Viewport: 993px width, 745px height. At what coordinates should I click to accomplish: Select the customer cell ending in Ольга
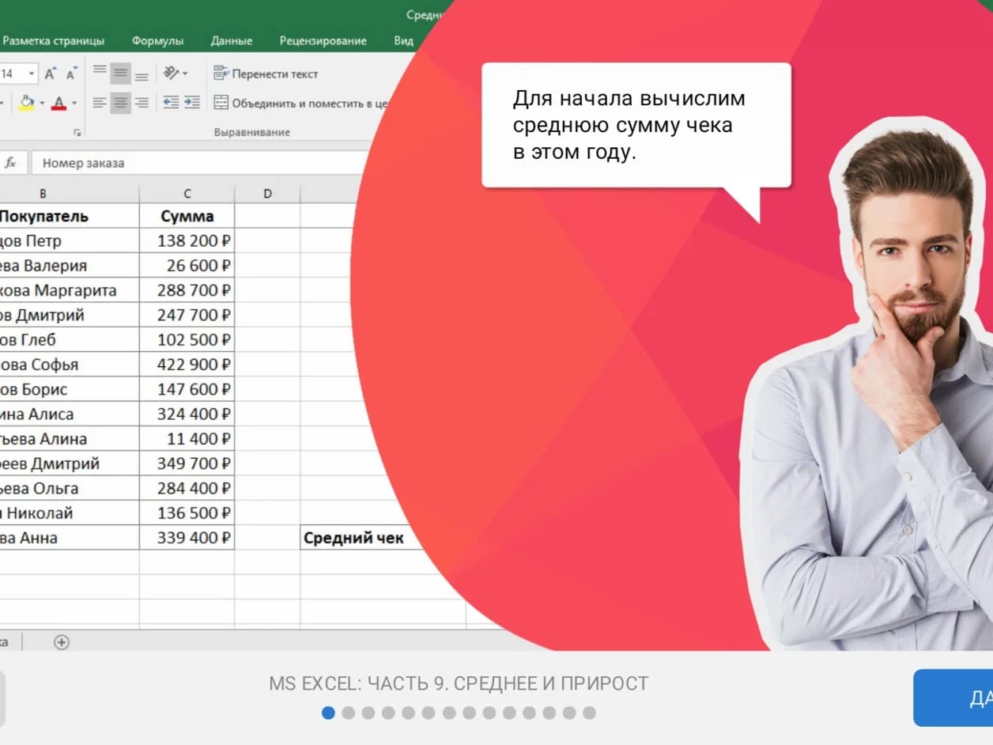pos(70,488)
